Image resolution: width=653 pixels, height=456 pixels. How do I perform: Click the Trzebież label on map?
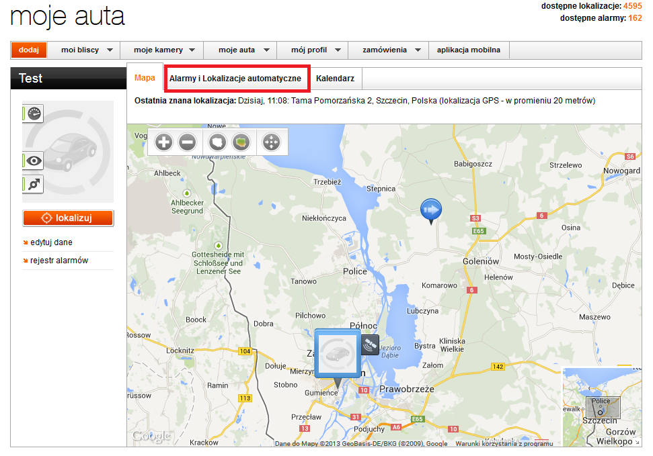pyautogui.click(x=328, y=182)
